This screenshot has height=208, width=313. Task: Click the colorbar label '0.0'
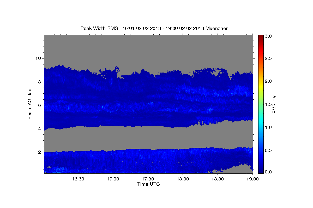tap(269, 172)
